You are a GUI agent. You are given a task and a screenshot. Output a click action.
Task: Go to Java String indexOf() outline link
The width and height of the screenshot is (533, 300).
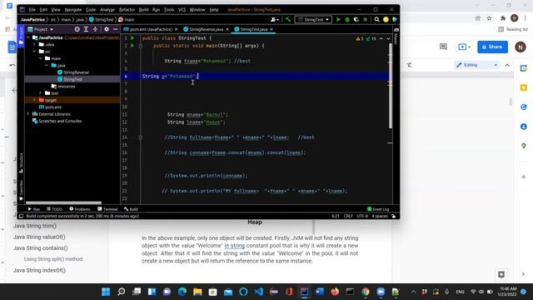tap(39, 270)
